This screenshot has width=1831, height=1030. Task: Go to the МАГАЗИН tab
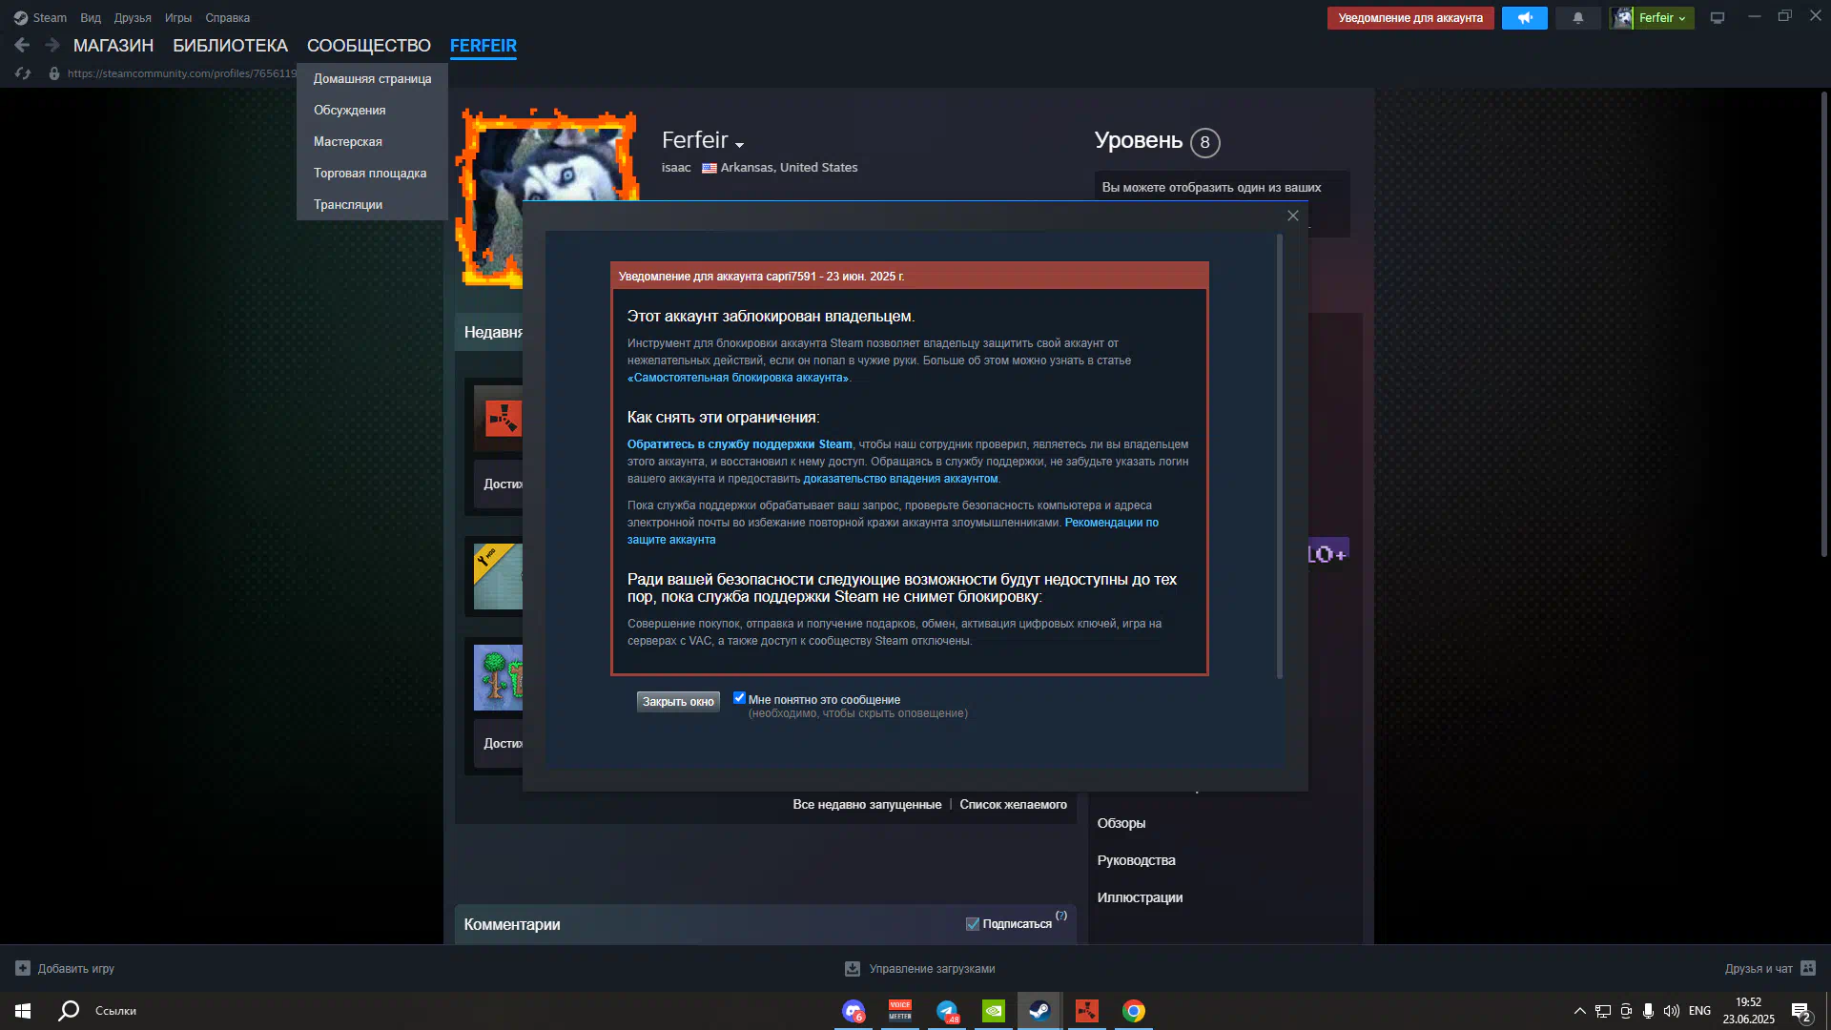(x=113, y=46)
